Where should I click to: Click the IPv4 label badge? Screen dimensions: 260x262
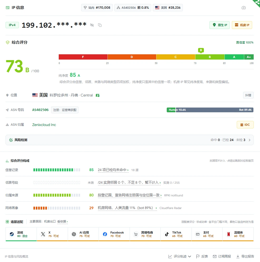click(x=12, y=25)
